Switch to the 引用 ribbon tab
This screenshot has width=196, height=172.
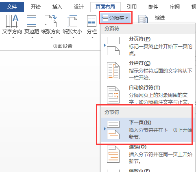pos(132,6)
